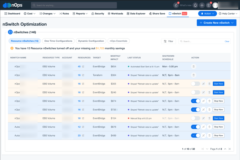Open notifications bell icon
Screen dimensions: 240x160
(195, 5)
